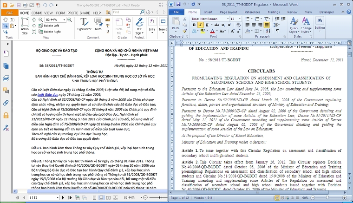Open the Foxit zoom percentage combo box
Screen dimensions: 353x203
click(55, 20)
